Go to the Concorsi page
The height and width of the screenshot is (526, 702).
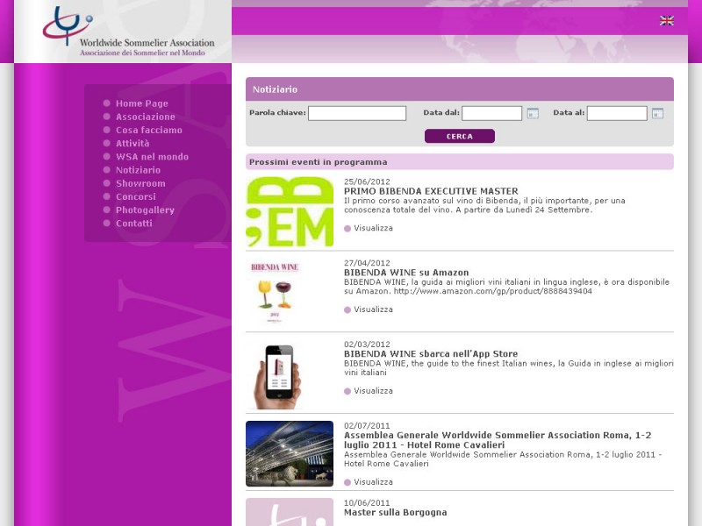[x=136, y=196]
